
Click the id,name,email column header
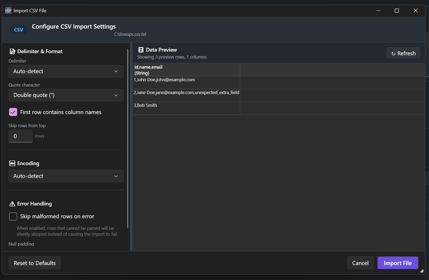[186, 70]
